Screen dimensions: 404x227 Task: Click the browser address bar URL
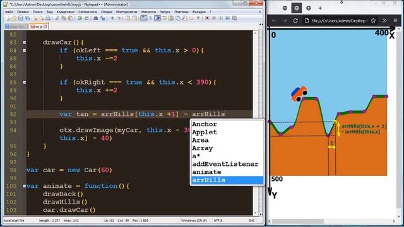[340, 21]
